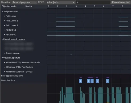This screenshot has height=103, width=131.
Task: Expand the F5.Centre 2 track arrow
Action: [x=5, y=30]
